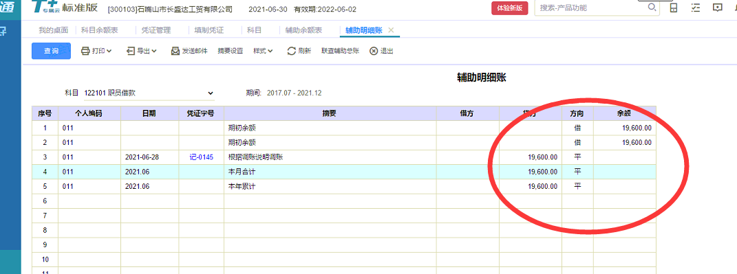
Task: Click the search magnifier icon
Action: [x=652, y=8]
